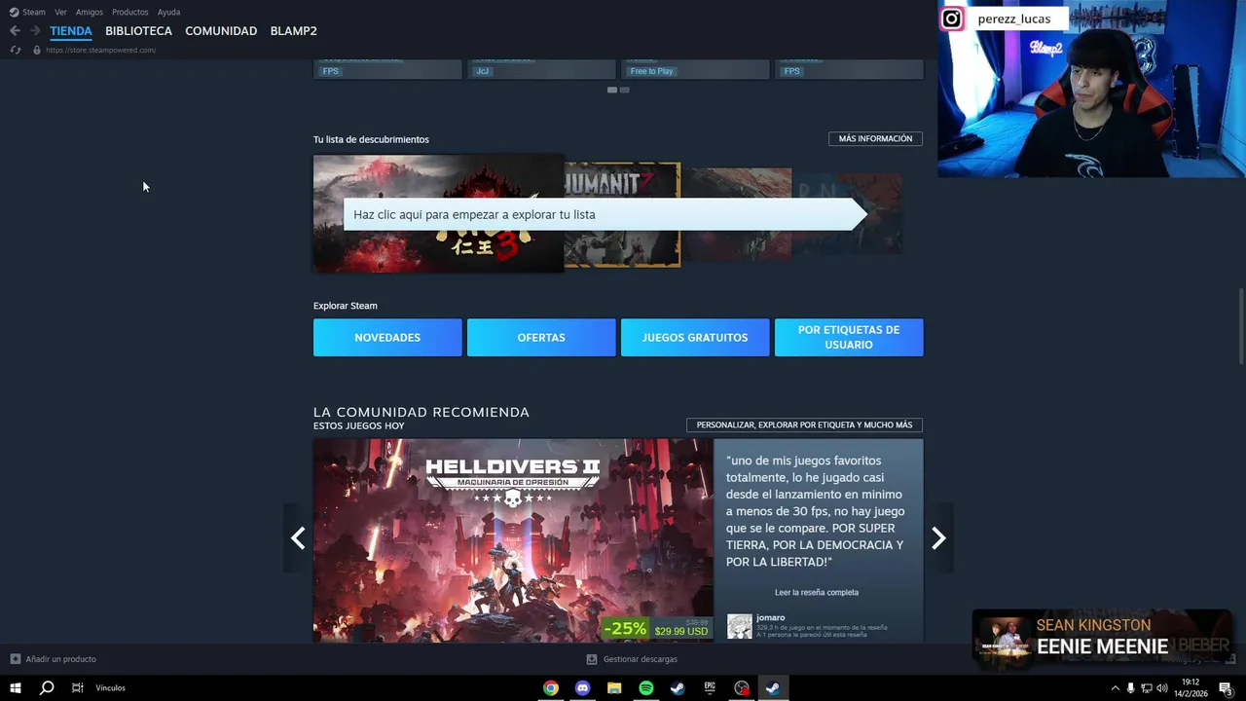
Task: Click the JUEGOS GRATUITOS button
Action: pos(695,338)
